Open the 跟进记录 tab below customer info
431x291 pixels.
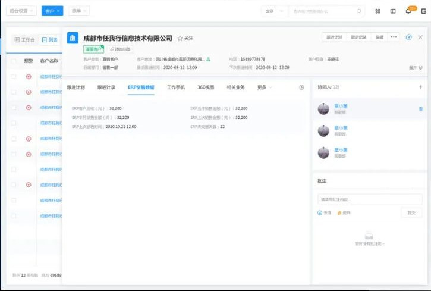(x=106, y=87)
